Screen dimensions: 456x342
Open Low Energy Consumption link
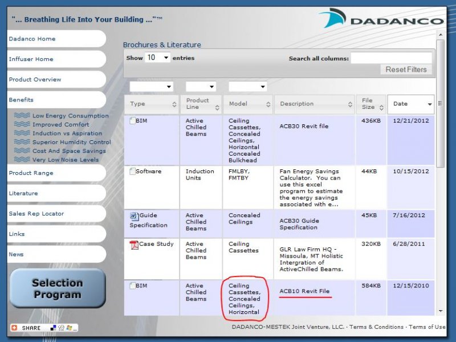70,116
